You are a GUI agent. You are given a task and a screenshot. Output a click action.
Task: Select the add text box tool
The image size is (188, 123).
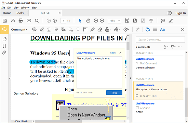point(85,29)
